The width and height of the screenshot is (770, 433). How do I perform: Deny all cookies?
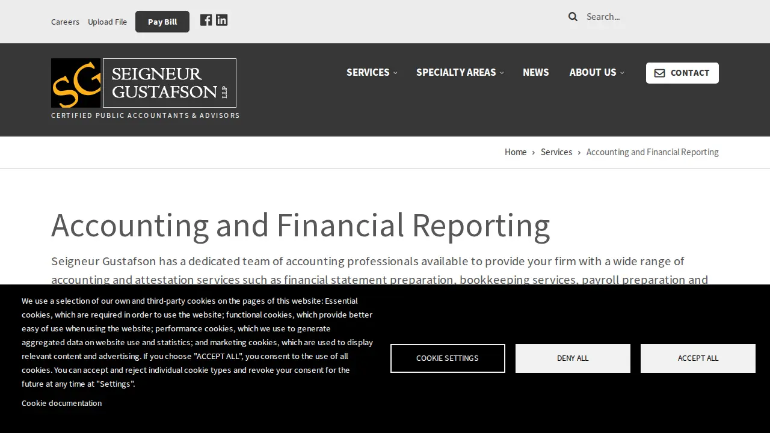pos(573,358)
